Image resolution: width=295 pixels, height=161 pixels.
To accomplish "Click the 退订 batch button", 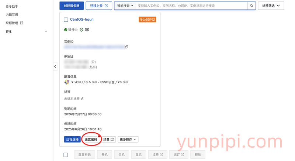I will click(178, 155).
